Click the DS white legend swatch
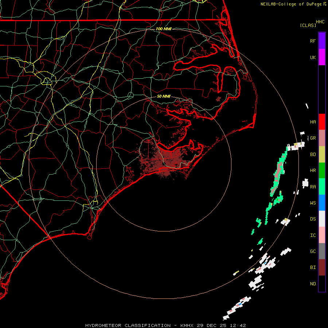The width and height of the screenshot is (328, 328). 322,219
